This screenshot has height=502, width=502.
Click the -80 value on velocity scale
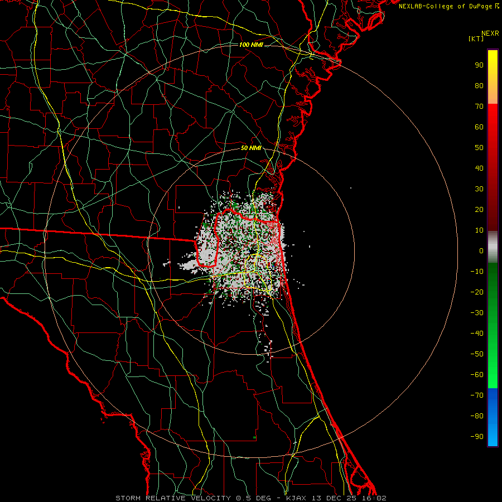(477, 416)
